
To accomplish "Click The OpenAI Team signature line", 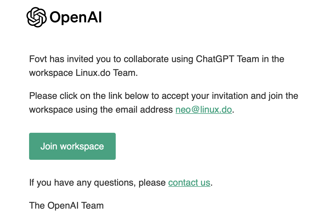I will [66, 205].
